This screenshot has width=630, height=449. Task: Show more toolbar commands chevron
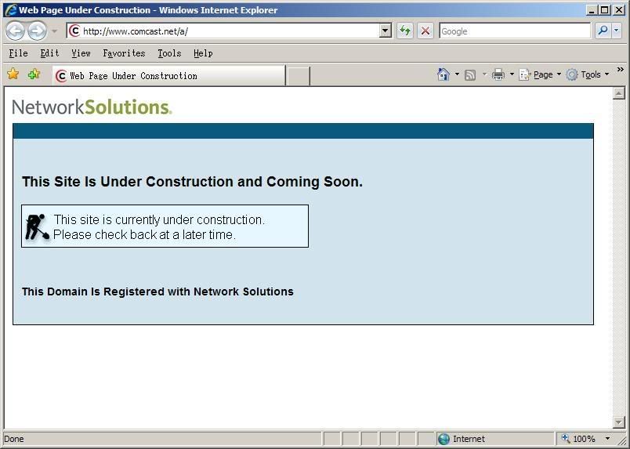[620, 70]
